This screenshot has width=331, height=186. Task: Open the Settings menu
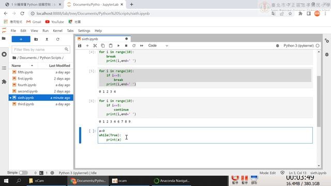click(84, 30)
